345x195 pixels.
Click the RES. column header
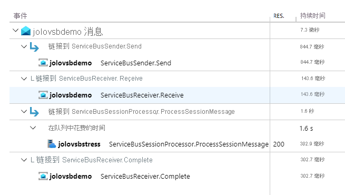279,16
